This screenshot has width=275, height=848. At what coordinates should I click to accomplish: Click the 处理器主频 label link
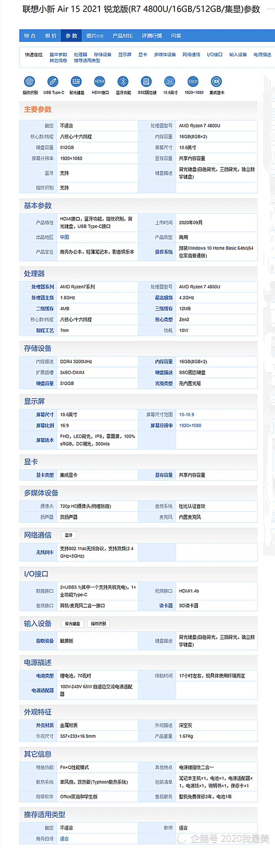(x=43, y=298)
